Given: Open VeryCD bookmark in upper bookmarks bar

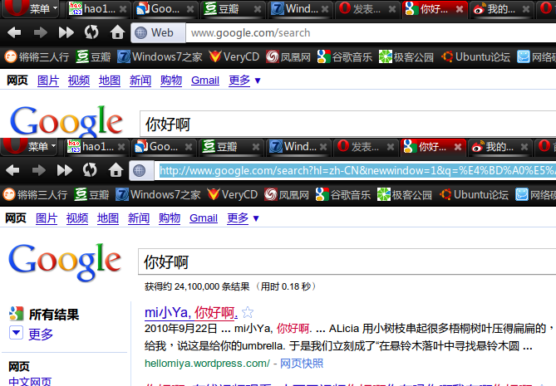Looking at the screenshot, I should coord(234,56).
